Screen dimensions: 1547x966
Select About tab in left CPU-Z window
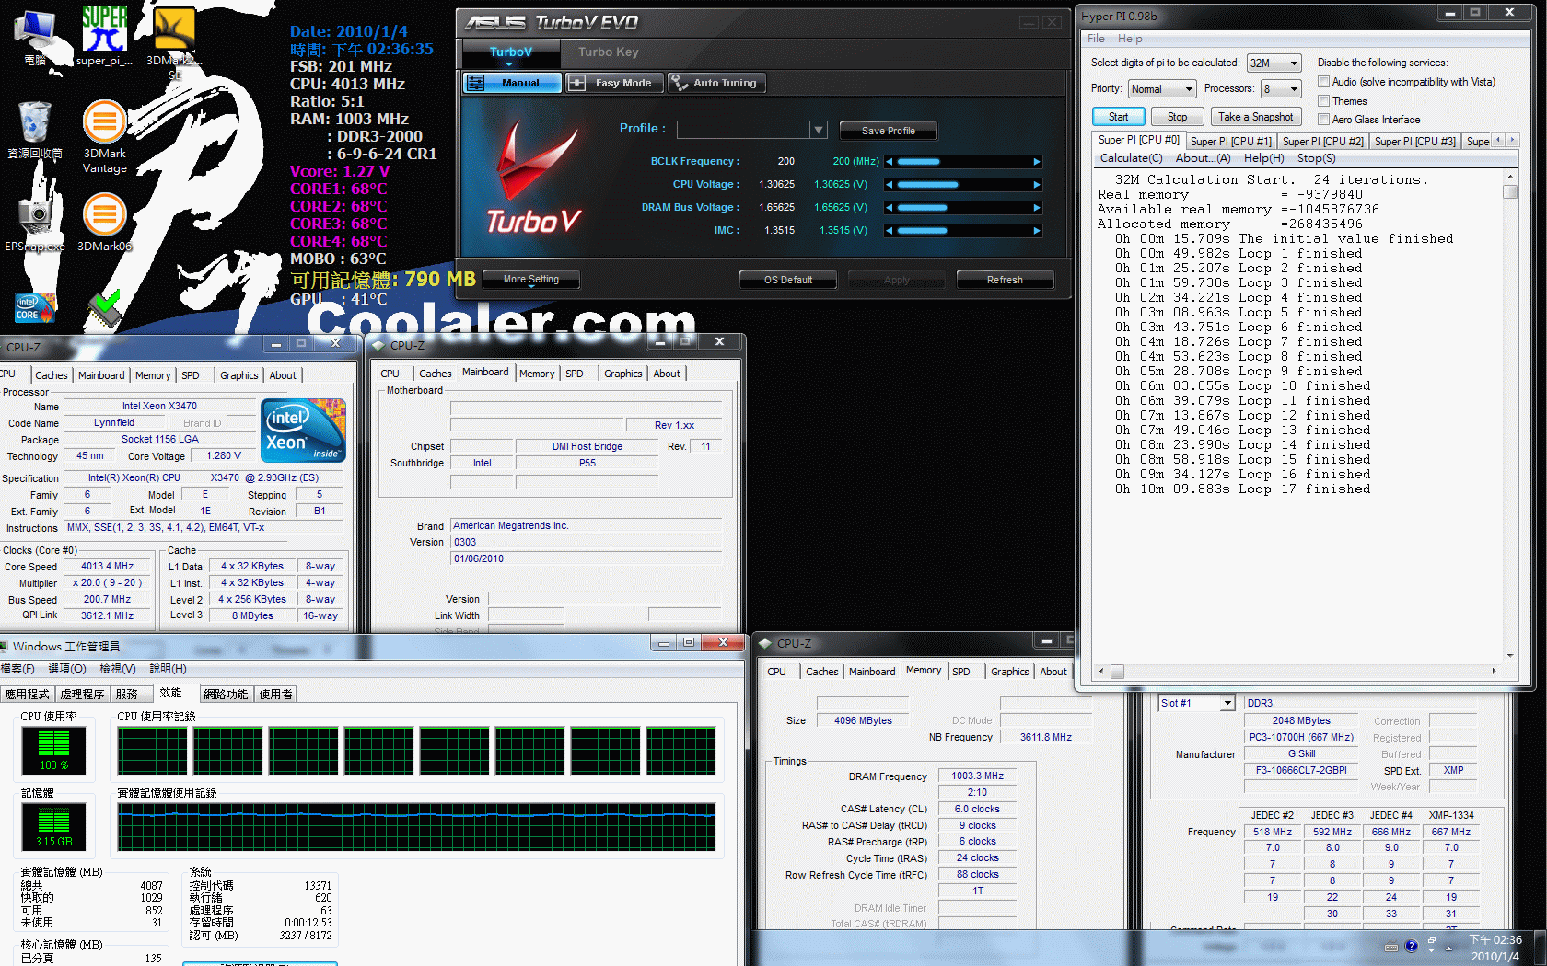[x=283, y=375]
